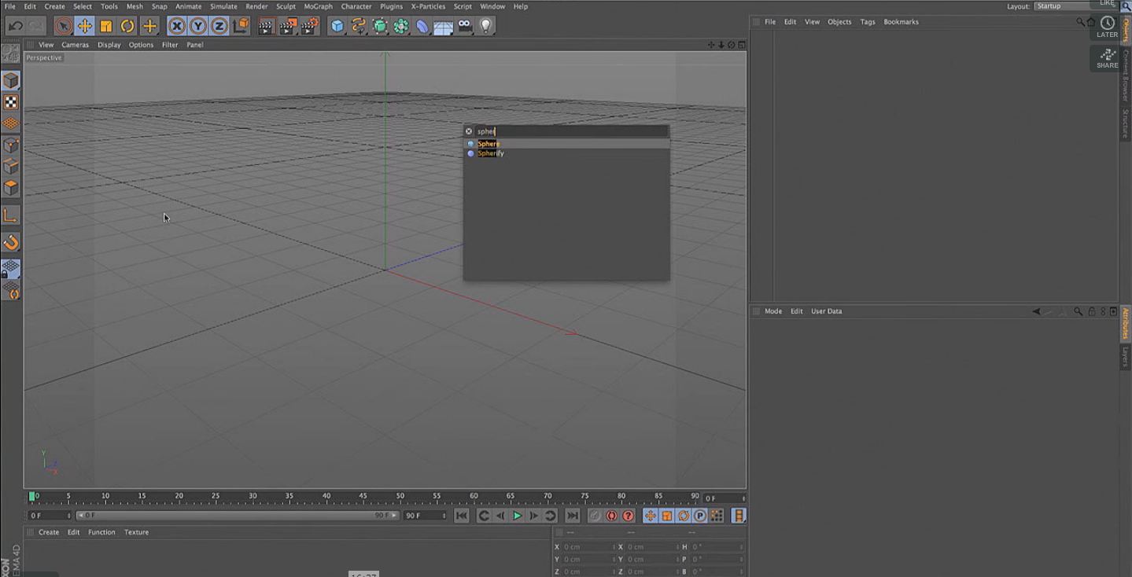Add a Cube primitive object

pyautogui.click(x=337, y=26)
